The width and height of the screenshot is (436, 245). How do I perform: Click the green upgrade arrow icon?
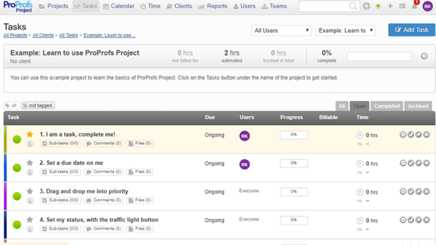click(x=378, y=6)
